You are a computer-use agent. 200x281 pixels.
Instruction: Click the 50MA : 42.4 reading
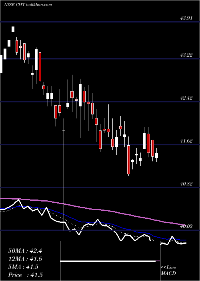tap(25, 251)
